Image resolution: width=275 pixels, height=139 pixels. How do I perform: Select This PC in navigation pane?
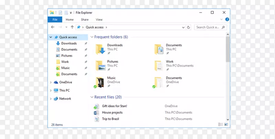tap(64, 90)
